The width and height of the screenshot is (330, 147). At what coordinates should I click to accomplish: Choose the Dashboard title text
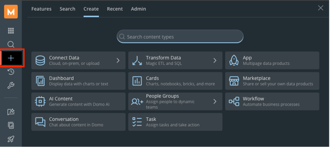pos(61,78)
